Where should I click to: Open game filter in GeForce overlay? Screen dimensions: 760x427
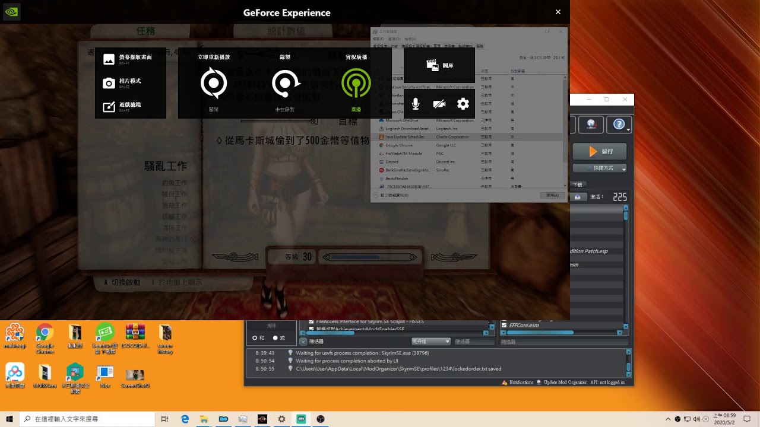pyautogui.click(x=122, y=106)
